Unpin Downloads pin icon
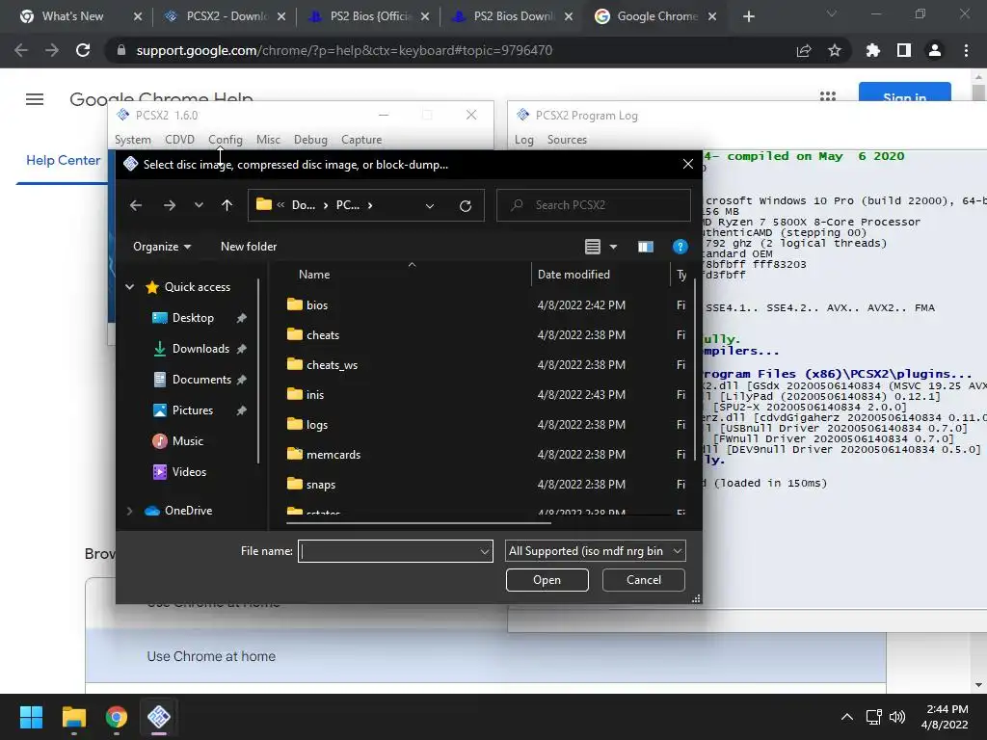Image resolution: width=987 pixels, height=740 pixels. [x=242, y=349]
